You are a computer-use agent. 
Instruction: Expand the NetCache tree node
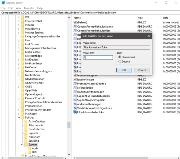[x=19, y=67]
